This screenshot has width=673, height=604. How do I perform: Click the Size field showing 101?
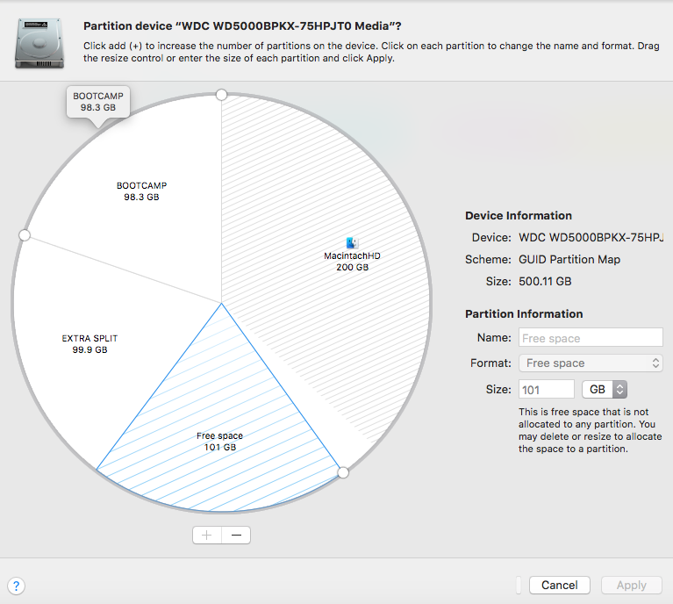point(546,389)
